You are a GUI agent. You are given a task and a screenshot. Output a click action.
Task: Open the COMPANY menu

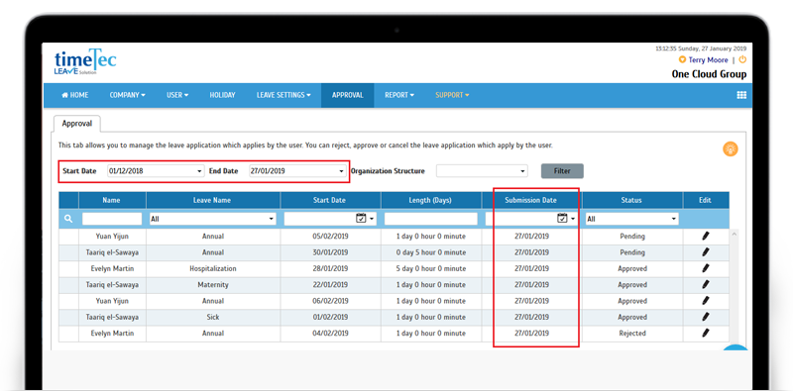pyautogui.click(x=128, y=95)
